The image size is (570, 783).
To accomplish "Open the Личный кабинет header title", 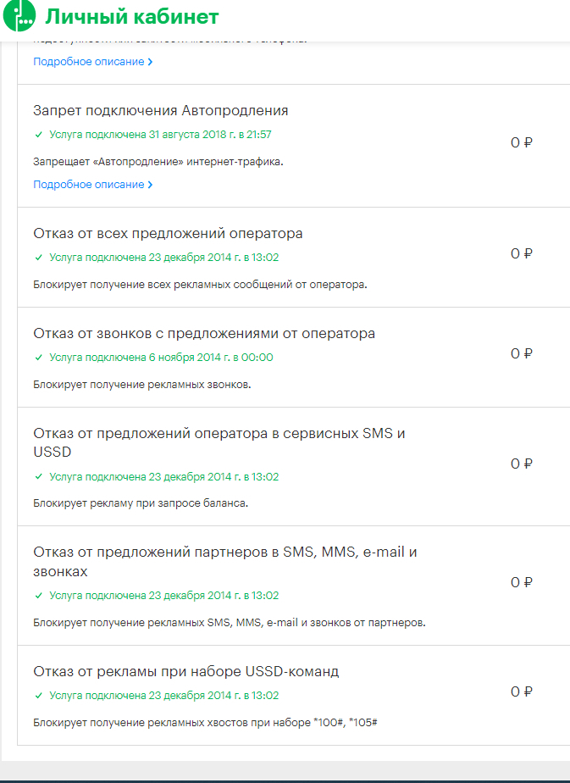I will pos(131,18).
